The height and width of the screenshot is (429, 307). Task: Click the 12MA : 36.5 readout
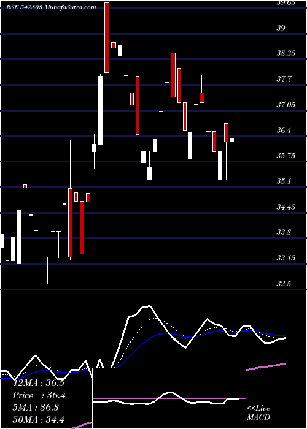pos(38,383)
